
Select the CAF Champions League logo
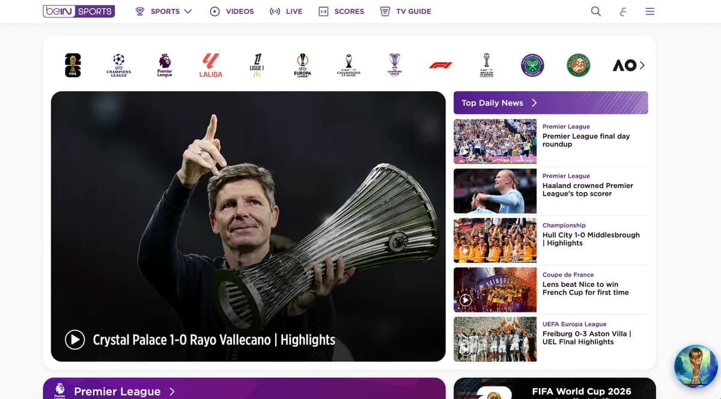(x=348, y=65)
